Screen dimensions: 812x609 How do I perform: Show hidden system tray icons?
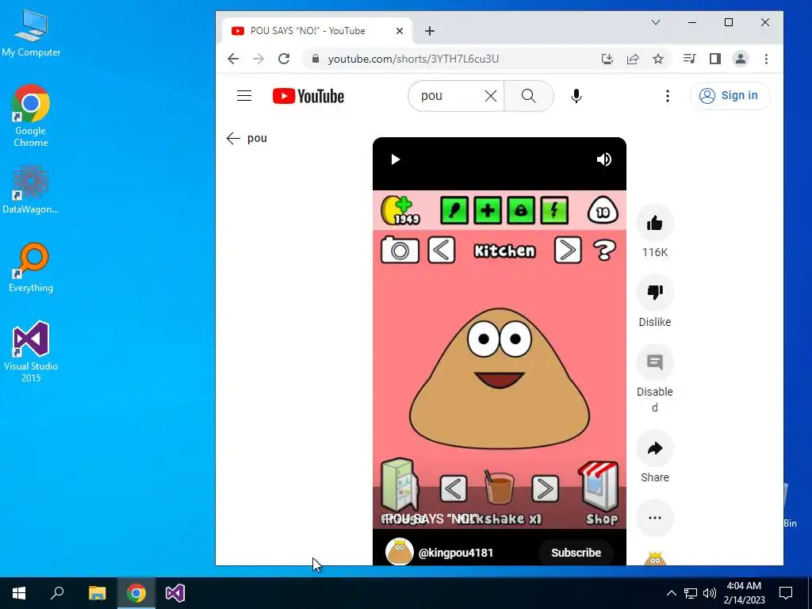click(671, 593)
